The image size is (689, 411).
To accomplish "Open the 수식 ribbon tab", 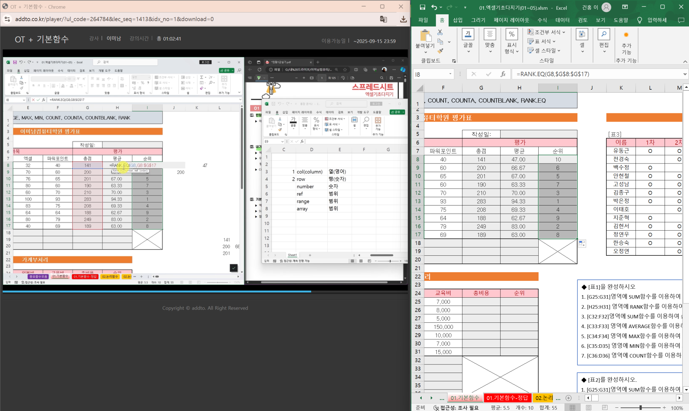I will pos(542,20).
